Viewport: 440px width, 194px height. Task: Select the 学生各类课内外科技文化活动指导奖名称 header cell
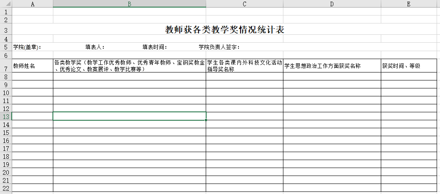[244, 66]
